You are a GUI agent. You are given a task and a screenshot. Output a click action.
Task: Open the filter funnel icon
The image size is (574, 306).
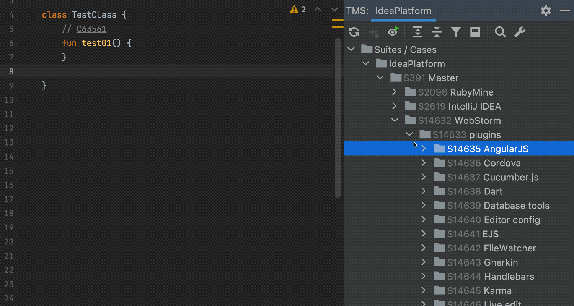pyautogui.click(x=456, y=32)
